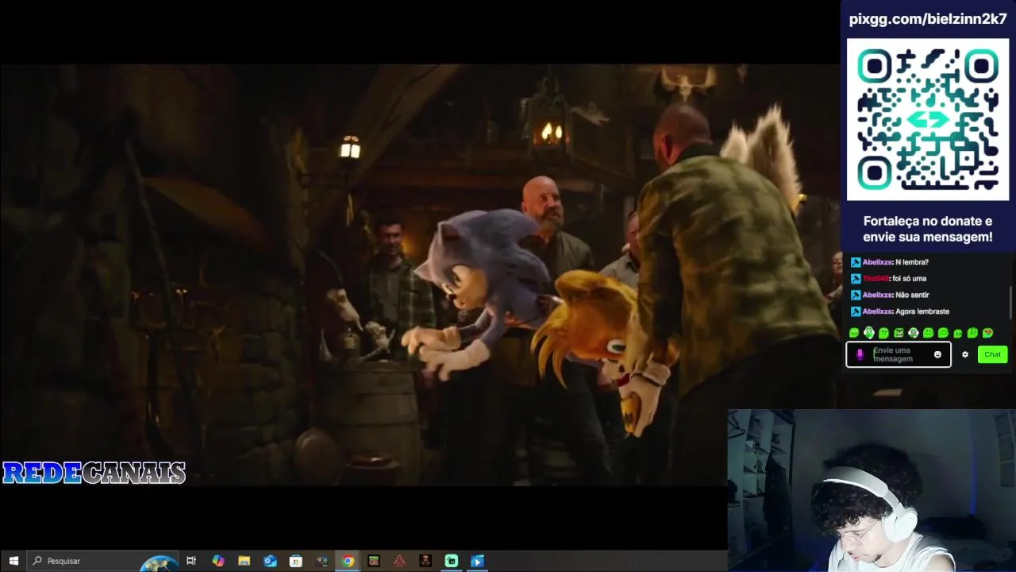
Task: Open Windows Start menu
Action: [x=13, y=561]
